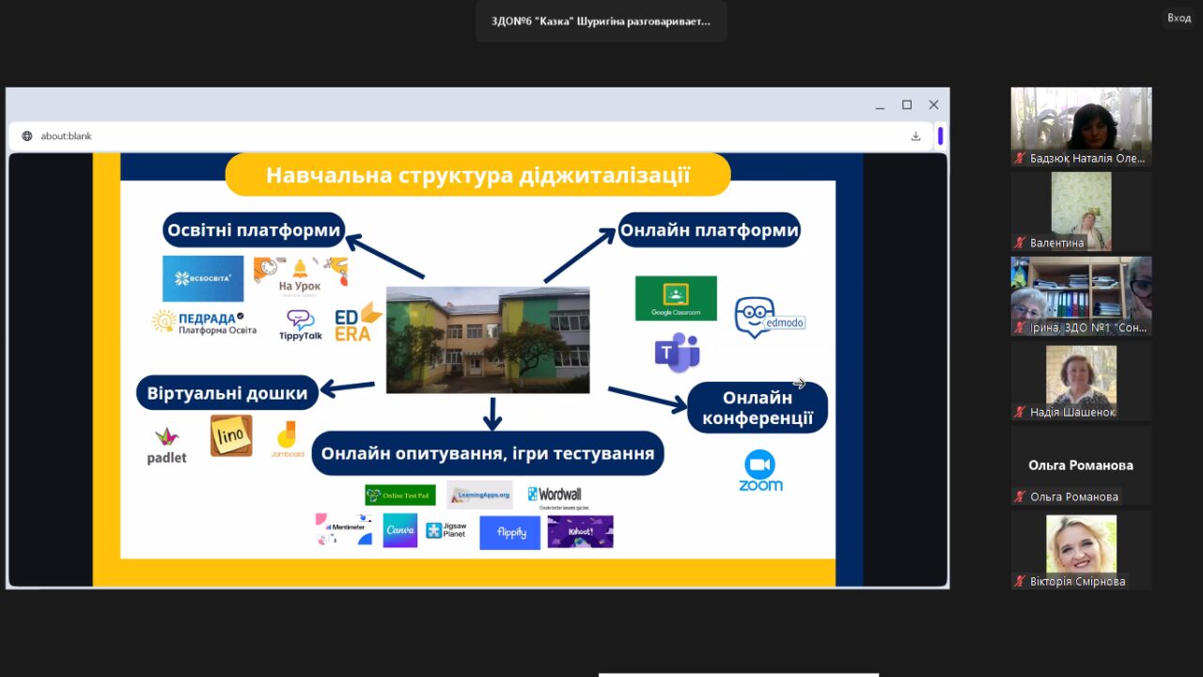The width and height of the screenshot is (1203, 677).
Task: Click the Онлайн опитування, ігри тестування label
Action: pos(488,454)
